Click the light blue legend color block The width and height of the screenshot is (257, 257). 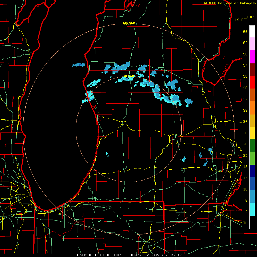[252, 196]
